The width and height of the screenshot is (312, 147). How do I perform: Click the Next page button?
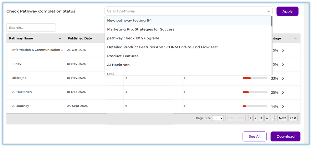[282, 118]
